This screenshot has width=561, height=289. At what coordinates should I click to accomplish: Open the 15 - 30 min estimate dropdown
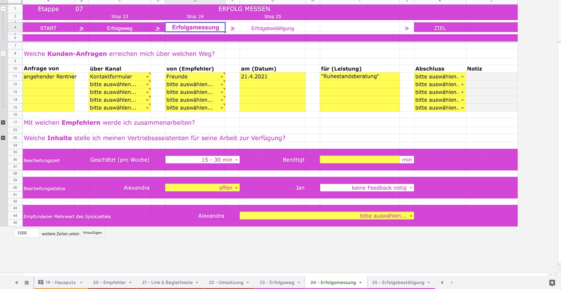[x=237, y=160]
